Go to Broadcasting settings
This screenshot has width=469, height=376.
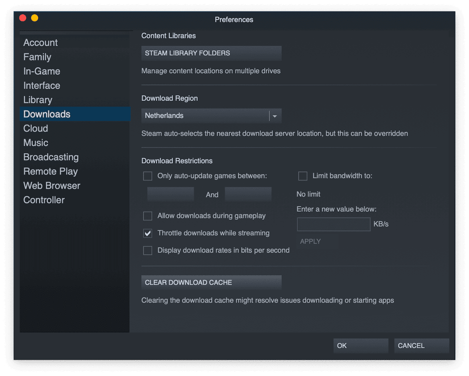coord(51,157)
